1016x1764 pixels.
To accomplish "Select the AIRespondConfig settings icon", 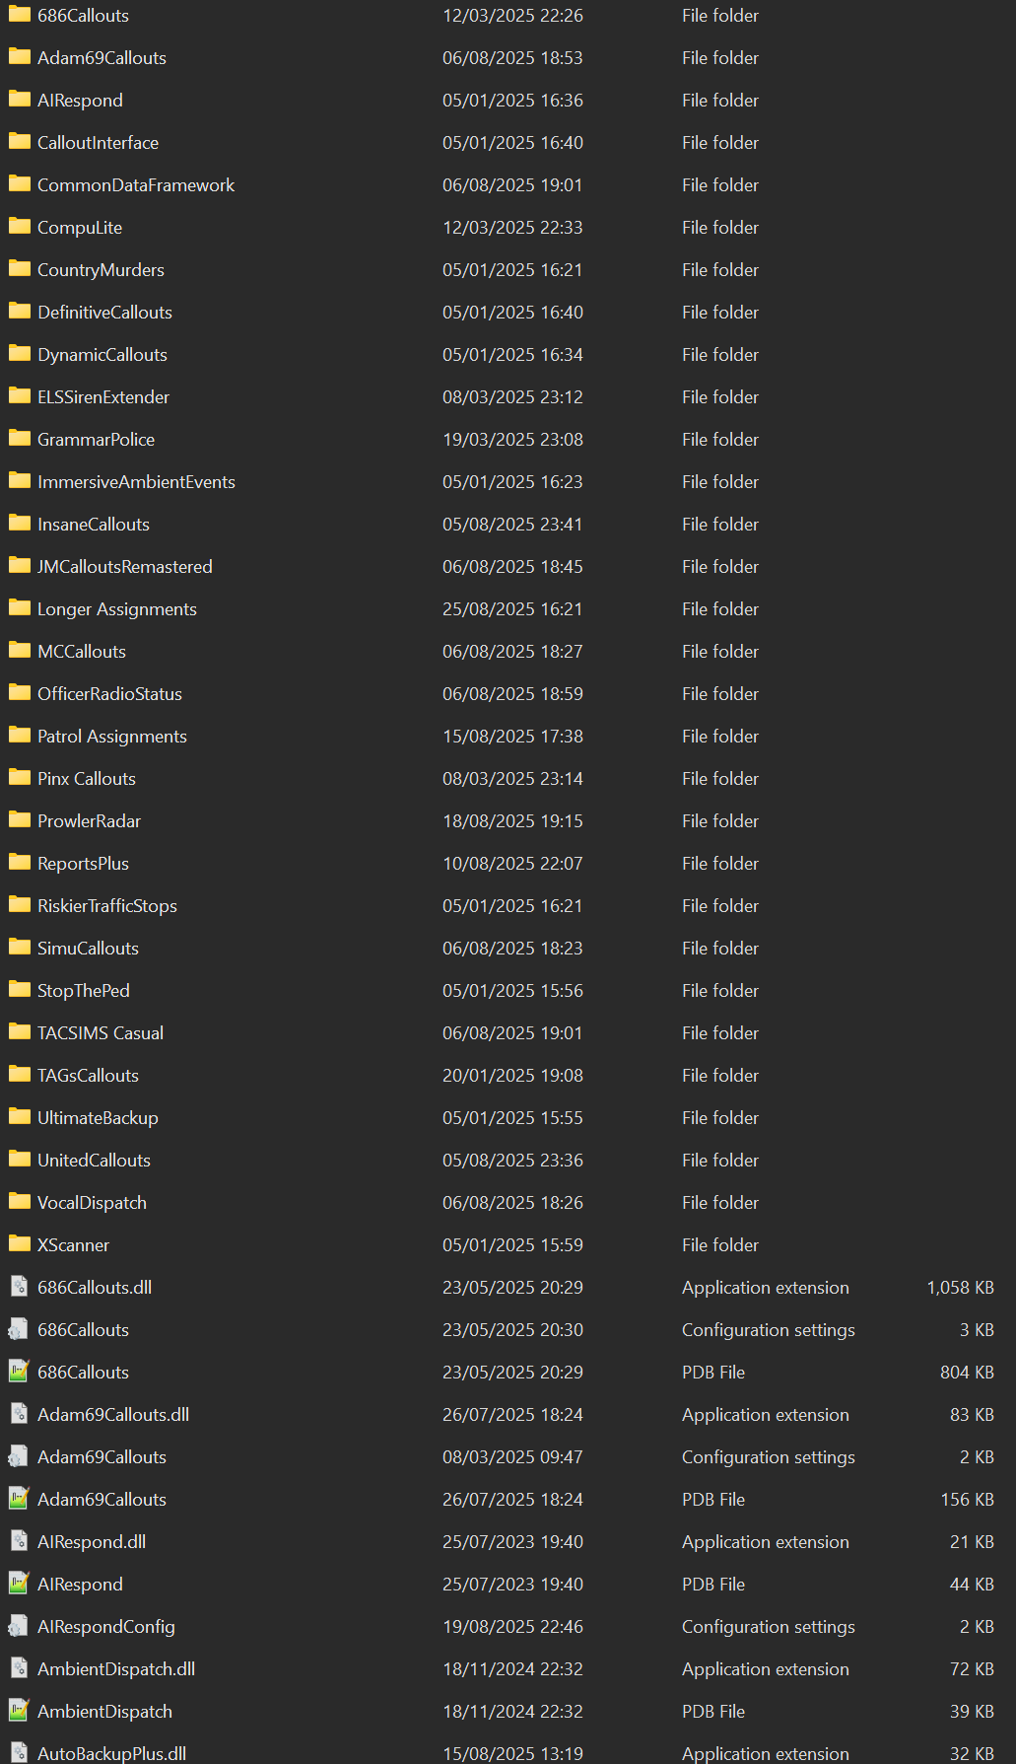I will 19,1626.
